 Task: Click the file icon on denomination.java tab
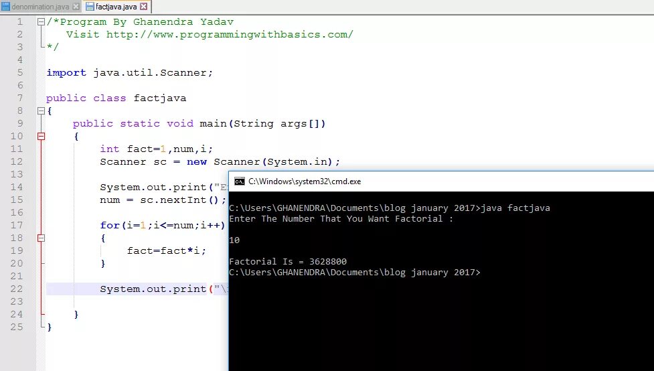5,7
